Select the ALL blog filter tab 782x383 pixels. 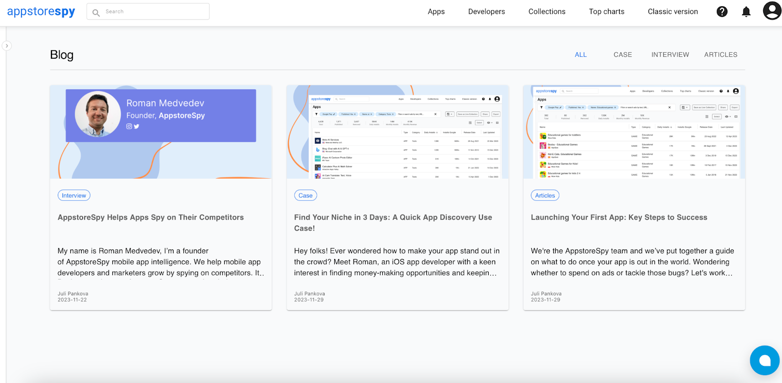click(581, 55)
